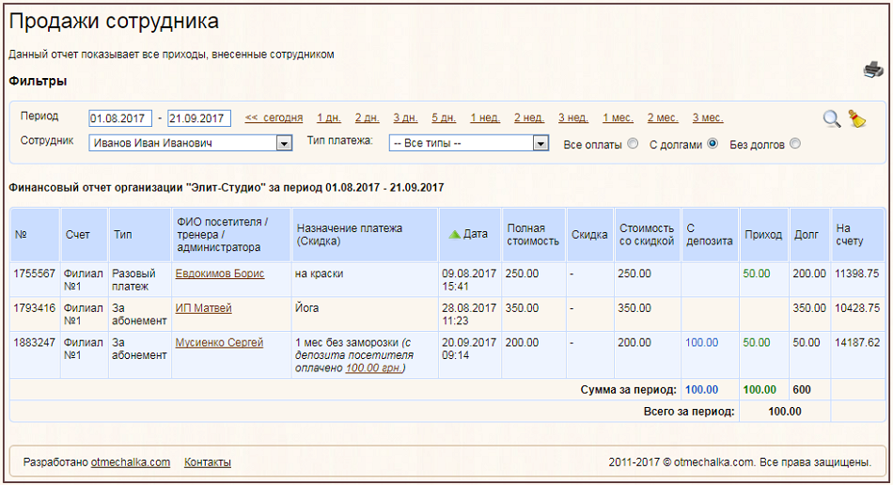This screenshot has width=893, height=485.
Task: Select the Все оплаты radio button
Action: point(633,144)
